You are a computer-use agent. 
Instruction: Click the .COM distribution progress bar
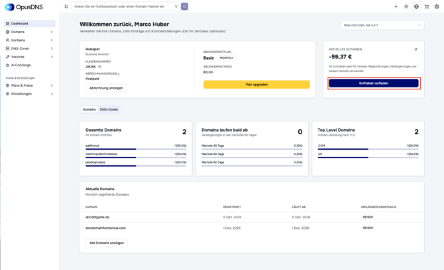[x=368, y=150]
